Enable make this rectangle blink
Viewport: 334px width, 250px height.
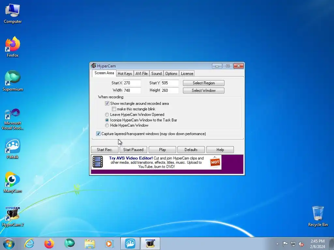114,109
